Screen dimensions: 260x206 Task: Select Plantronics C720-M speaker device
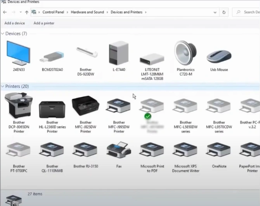[185, 54]
